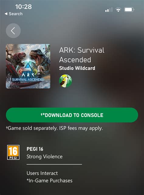Tap the Game sold separately disclaimer
144x195 pixels.
54,128
